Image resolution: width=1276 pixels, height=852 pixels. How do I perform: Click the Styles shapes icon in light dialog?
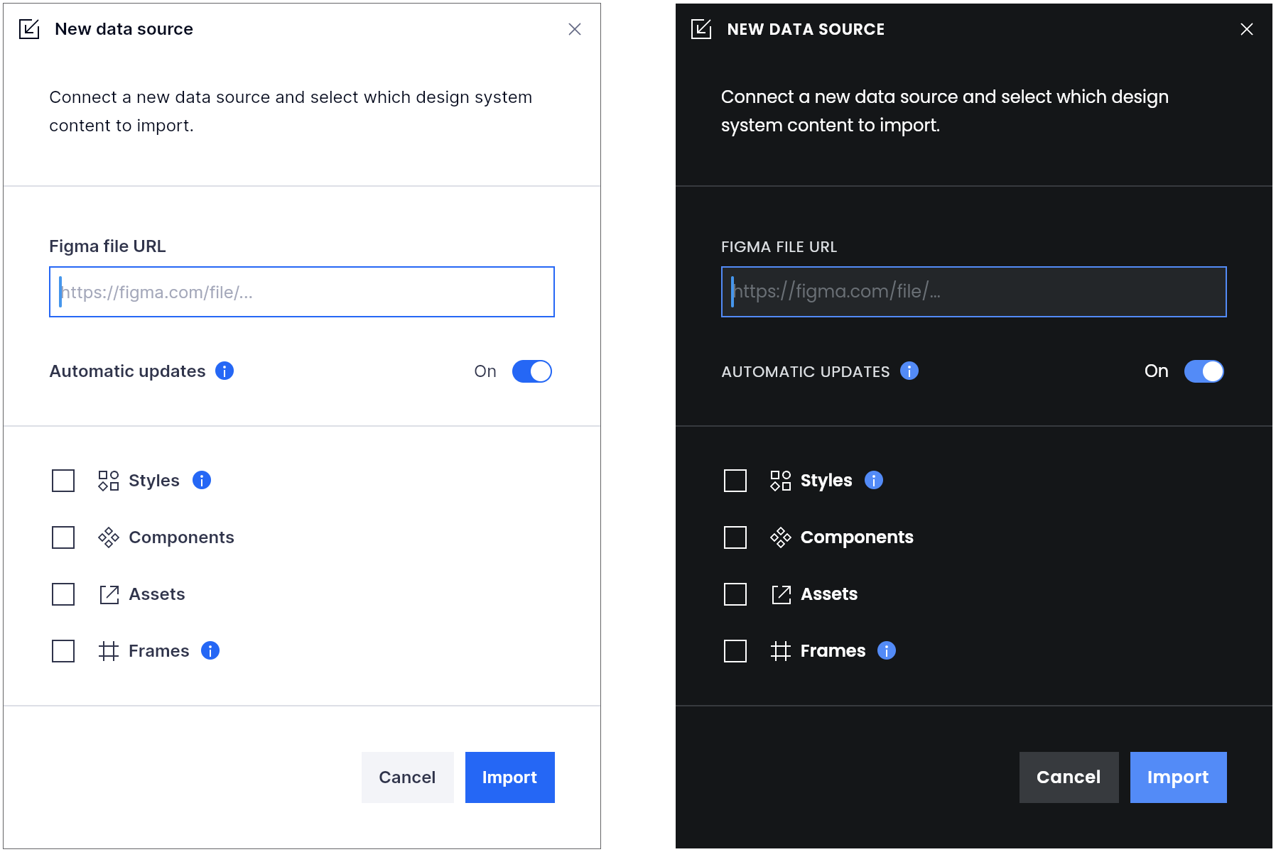[109, 481]
